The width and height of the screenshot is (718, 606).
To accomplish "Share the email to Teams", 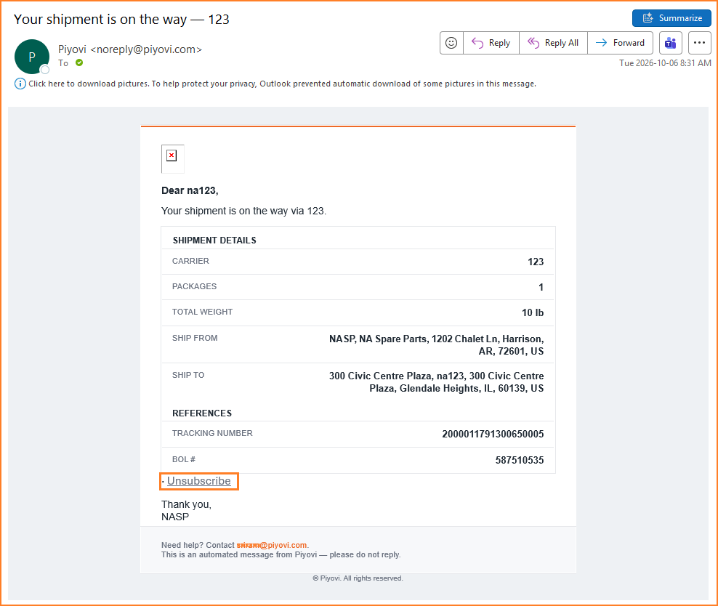I will (671, 43).
